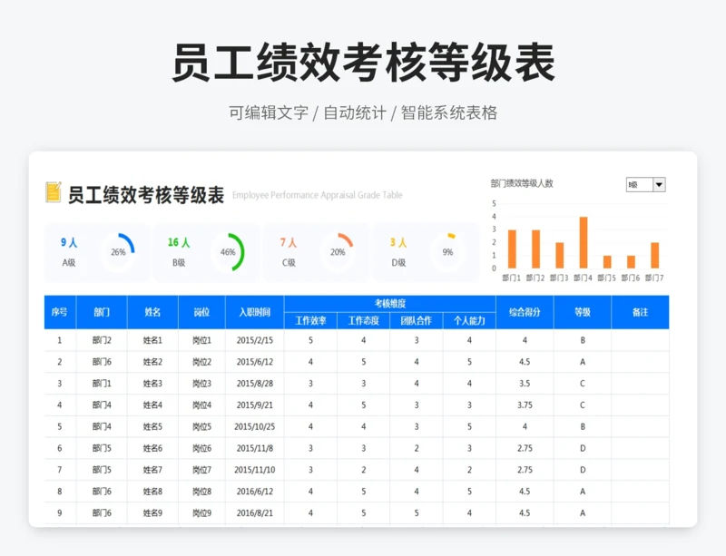Click the grade selector field showing B级
Screen dimensions: 726x556
click(x=640, y=185)
